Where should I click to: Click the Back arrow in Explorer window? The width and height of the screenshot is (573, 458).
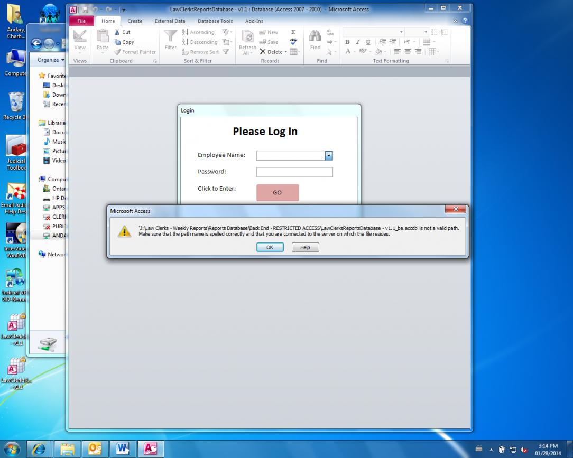coord(36,44)
